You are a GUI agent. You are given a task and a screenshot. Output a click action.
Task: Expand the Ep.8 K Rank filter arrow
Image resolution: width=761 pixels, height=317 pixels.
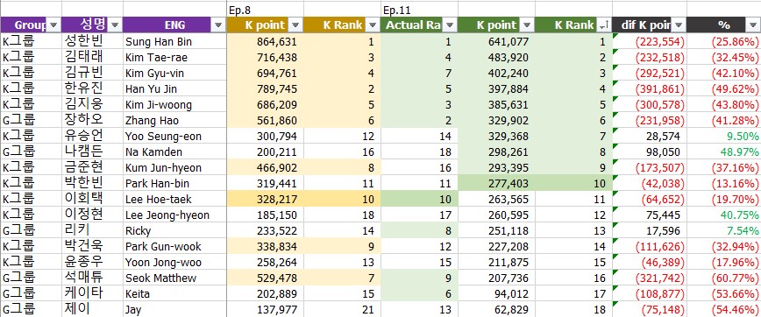373,25
